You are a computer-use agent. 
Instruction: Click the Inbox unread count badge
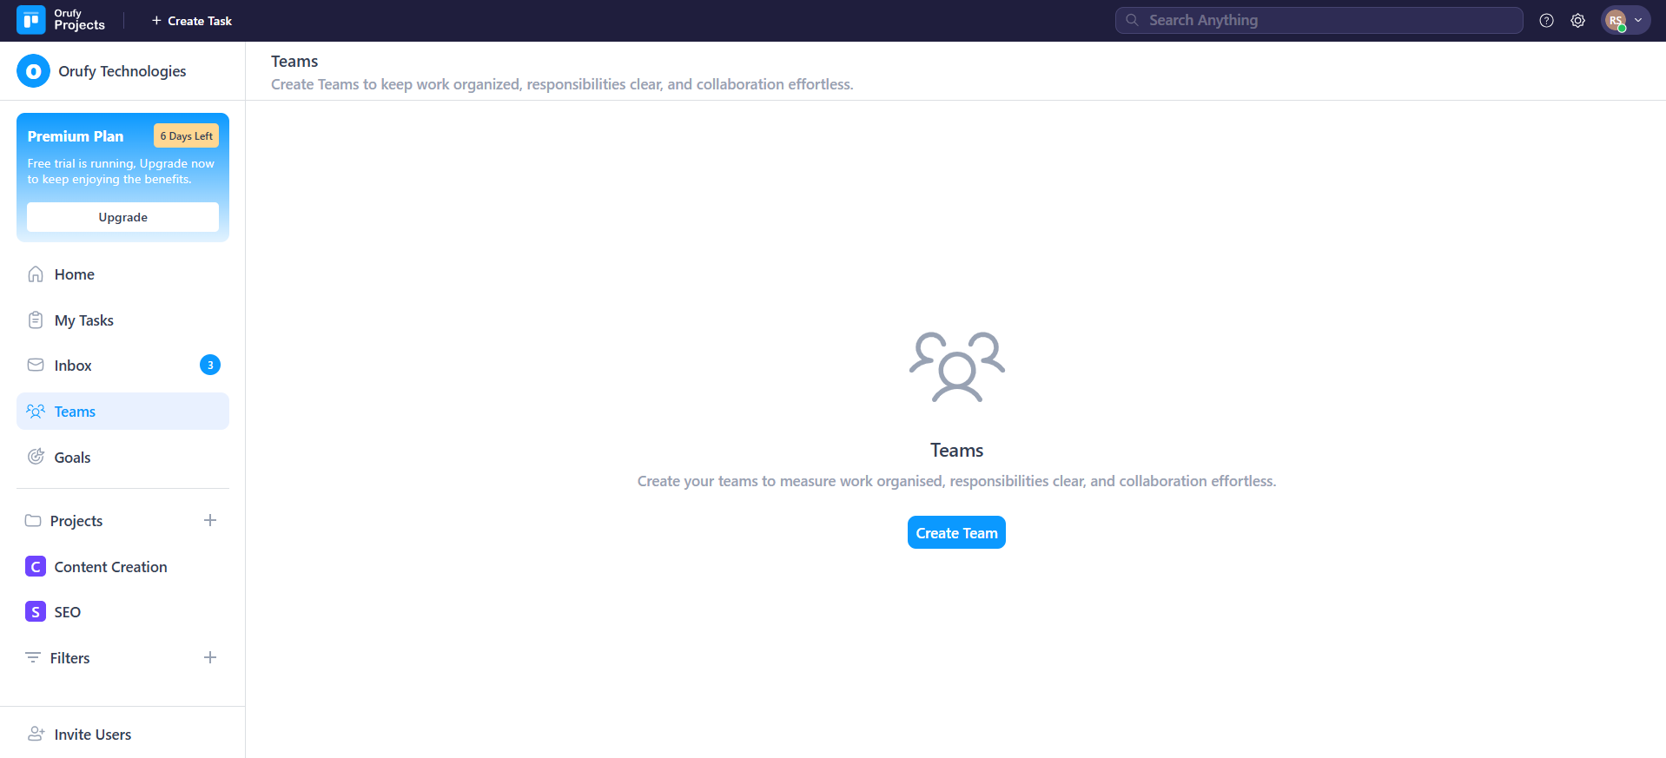(x=210, y=366)
